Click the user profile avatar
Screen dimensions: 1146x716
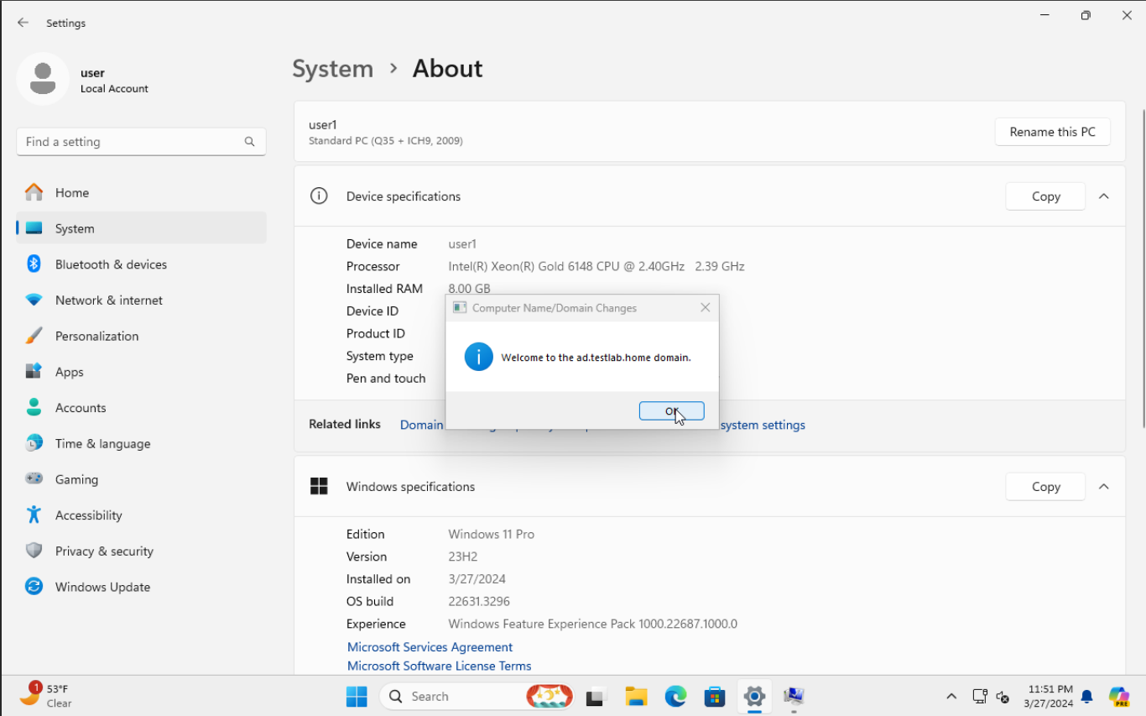click(x=43, y=79)
